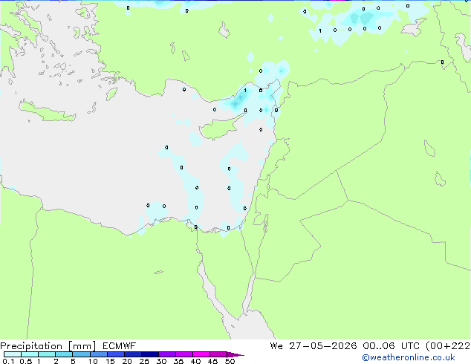
Task: Click the above-50 arrow at legend end
Action: (x=235, y=354)
